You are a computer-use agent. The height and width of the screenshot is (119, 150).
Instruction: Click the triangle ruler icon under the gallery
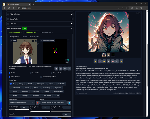pyautogui.click(x=117, y=62)
